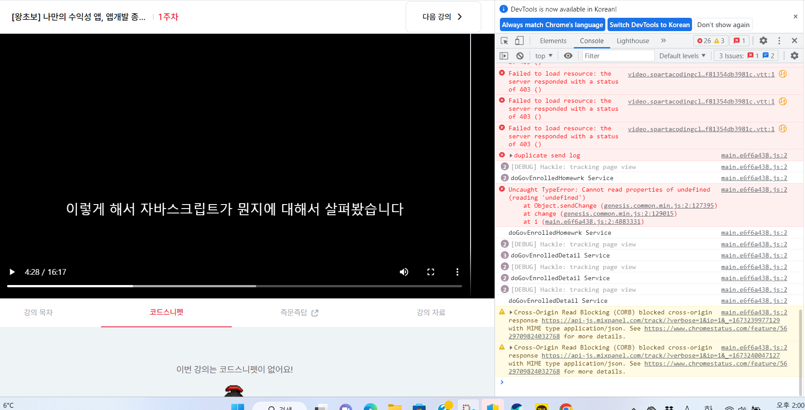Viewport: 805px width, 410px height.
Task: Click the course title text
Action: (x=79, y=17)
